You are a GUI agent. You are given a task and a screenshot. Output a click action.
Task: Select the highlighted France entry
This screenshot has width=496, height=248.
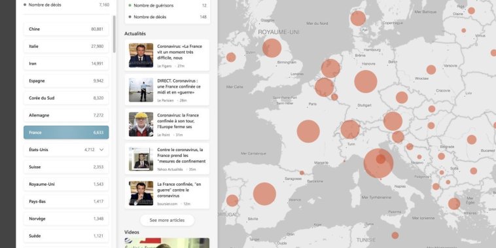click(66, 133)
